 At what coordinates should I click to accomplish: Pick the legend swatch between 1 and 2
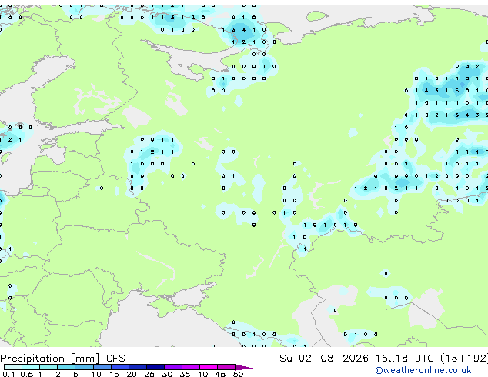click(48, 367)
